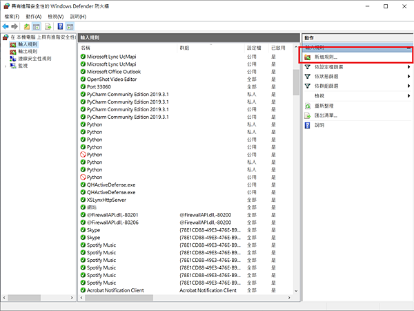The image size is (414, 311).
Task: Click green check icon of Microsoft Office Outlook
Action: (x=83, y=71)
